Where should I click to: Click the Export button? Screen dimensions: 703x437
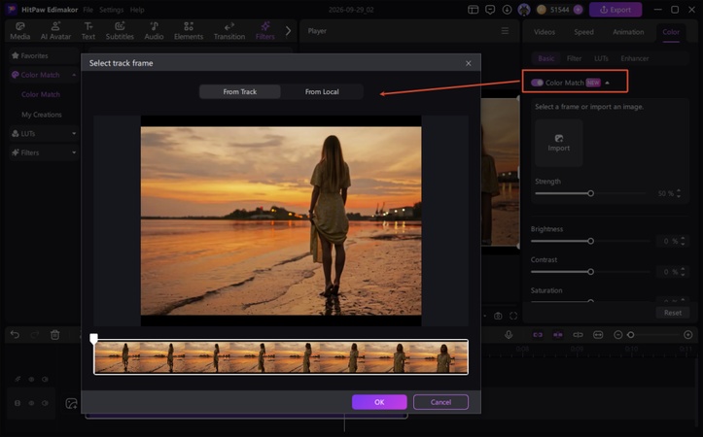[x=615, y=10]
